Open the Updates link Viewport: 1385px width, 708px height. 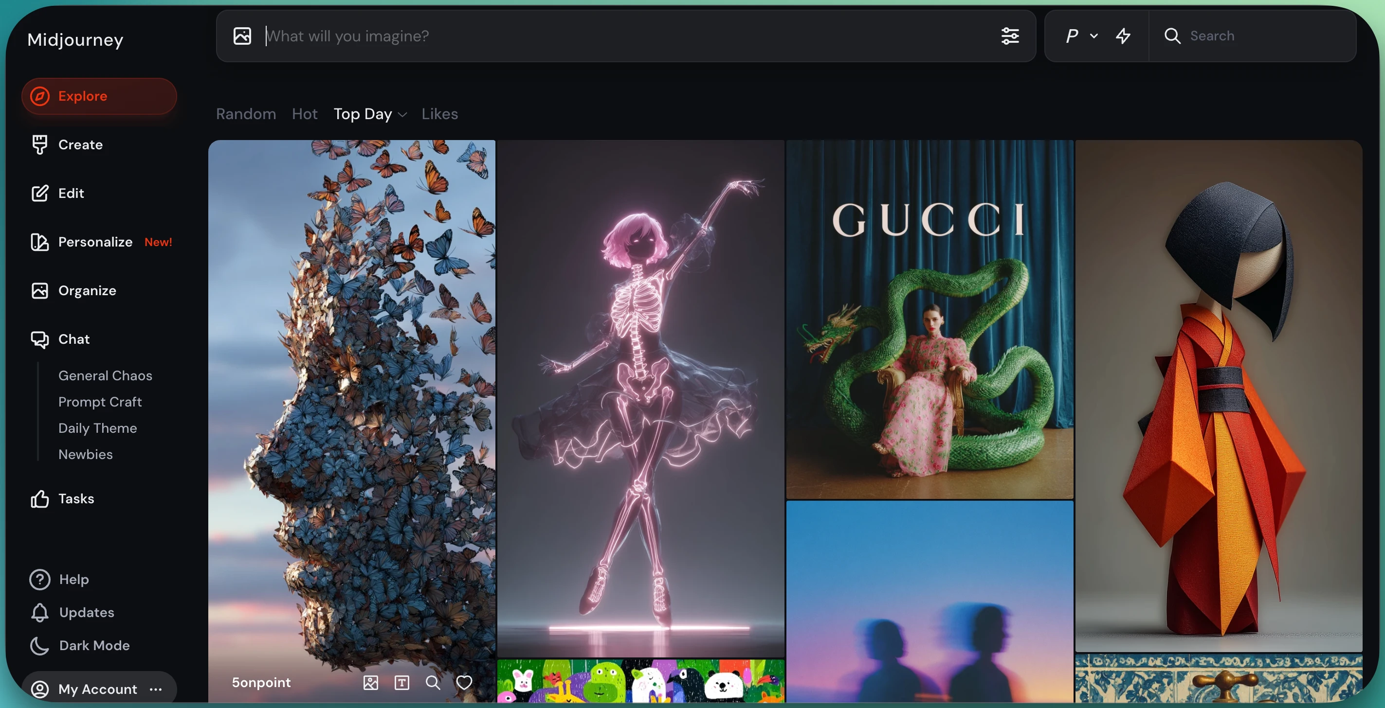point(87,613)
